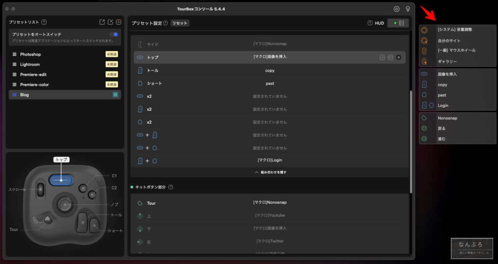Clear the トップ button assignment with X
The height and width of the screenshot is (264, 498).
tap(398, 57)
